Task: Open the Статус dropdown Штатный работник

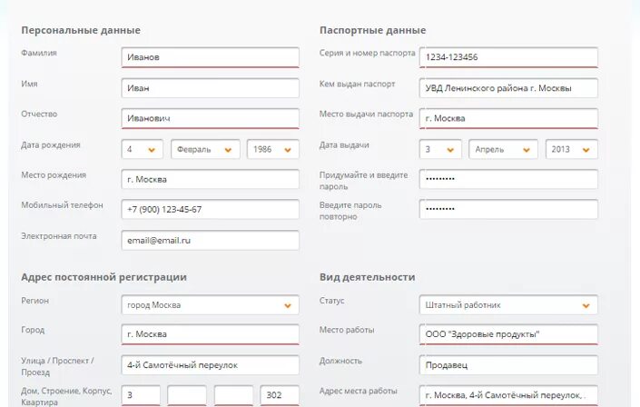Action: point(508,305)
